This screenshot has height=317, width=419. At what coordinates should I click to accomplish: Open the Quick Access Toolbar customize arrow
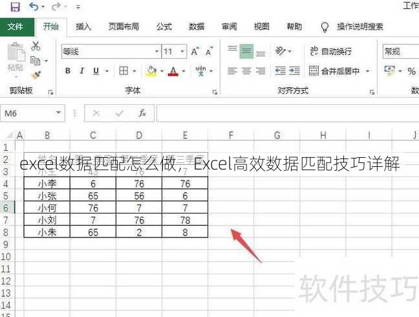coord(78,7)
